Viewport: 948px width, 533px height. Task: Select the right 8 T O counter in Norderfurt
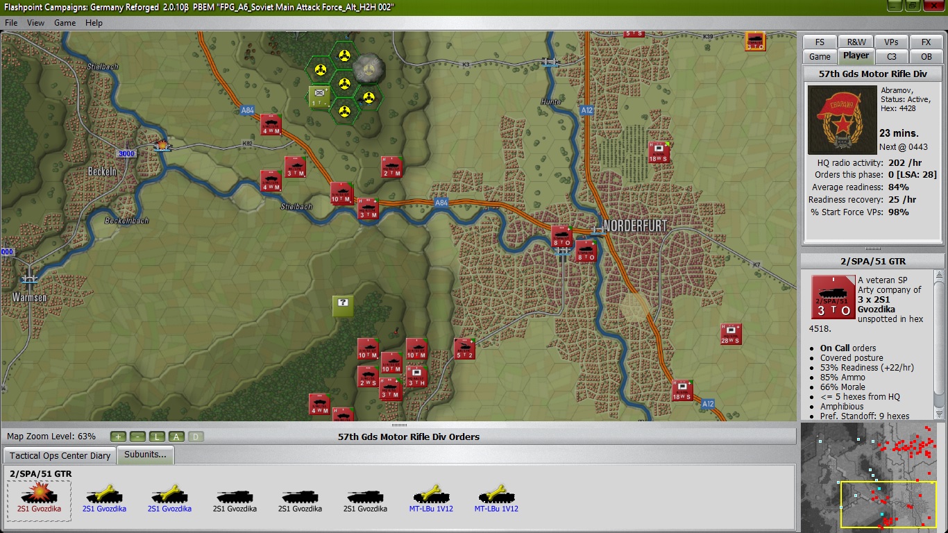(586, 251)
